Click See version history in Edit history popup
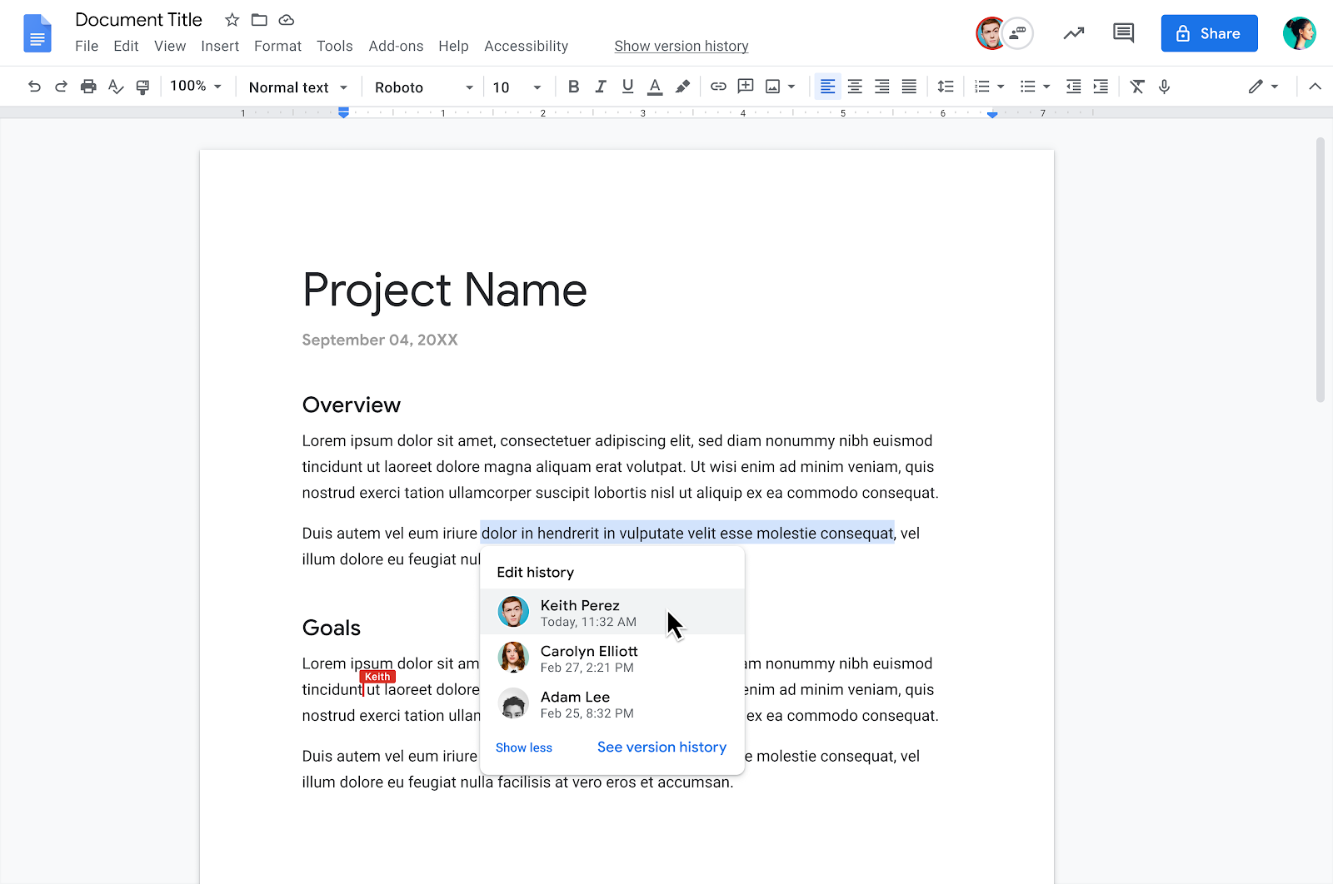1333x884 pixels. pyautogui.click(x=661, y=747)
